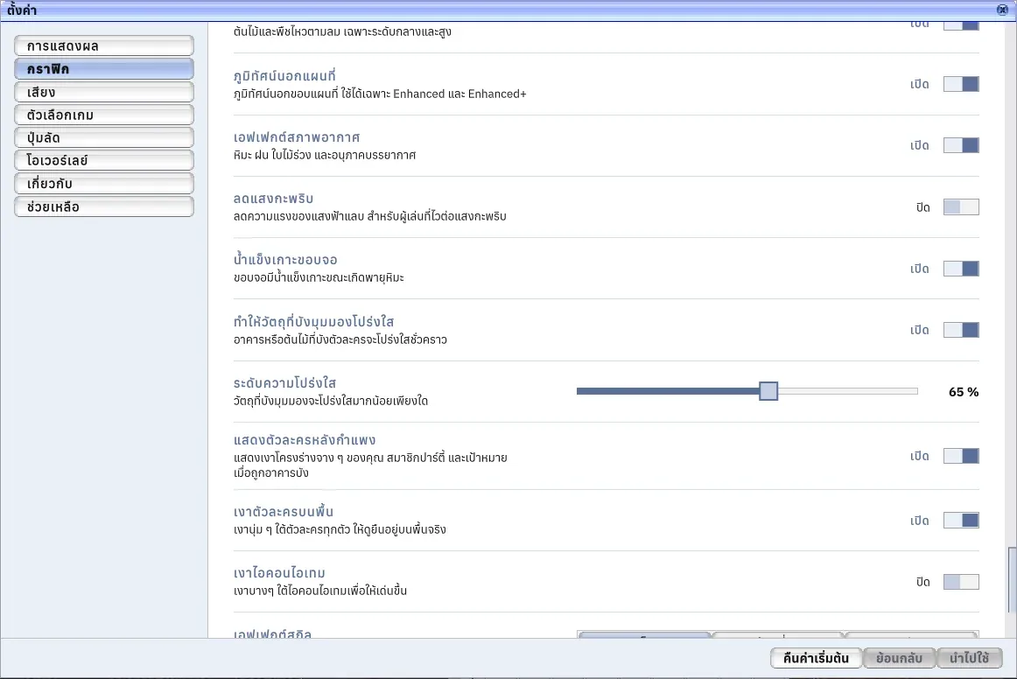Click the แสดงตัวละครหลังกำแพง setting title
Image resolution: width=1017 pixels, height=679 pixels.
(305, 440)
